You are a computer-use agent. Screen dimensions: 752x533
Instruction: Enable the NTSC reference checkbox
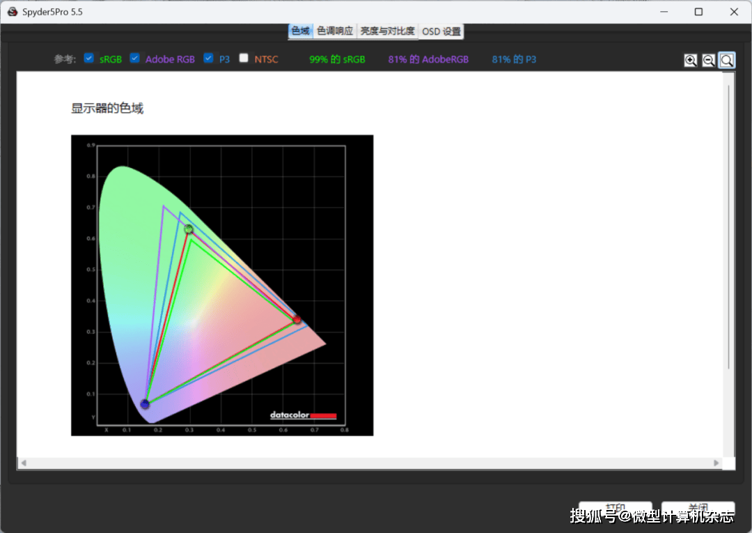(244, 58)
